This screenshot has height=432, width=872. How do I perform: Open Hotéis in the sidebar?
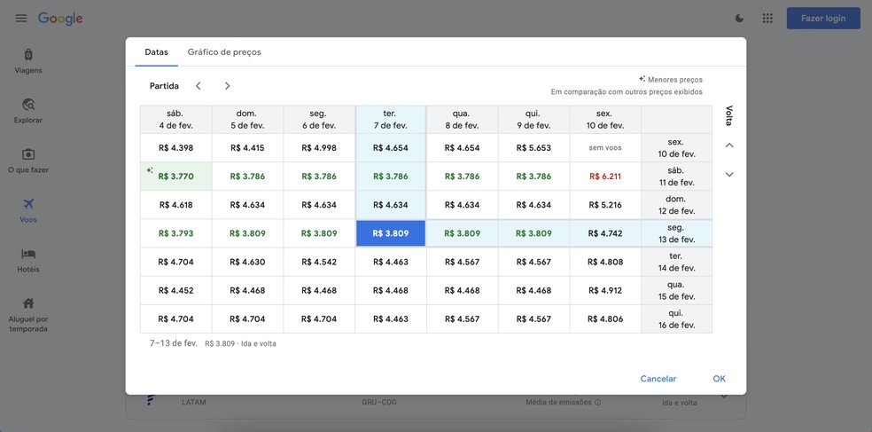[x=29, y=259]
